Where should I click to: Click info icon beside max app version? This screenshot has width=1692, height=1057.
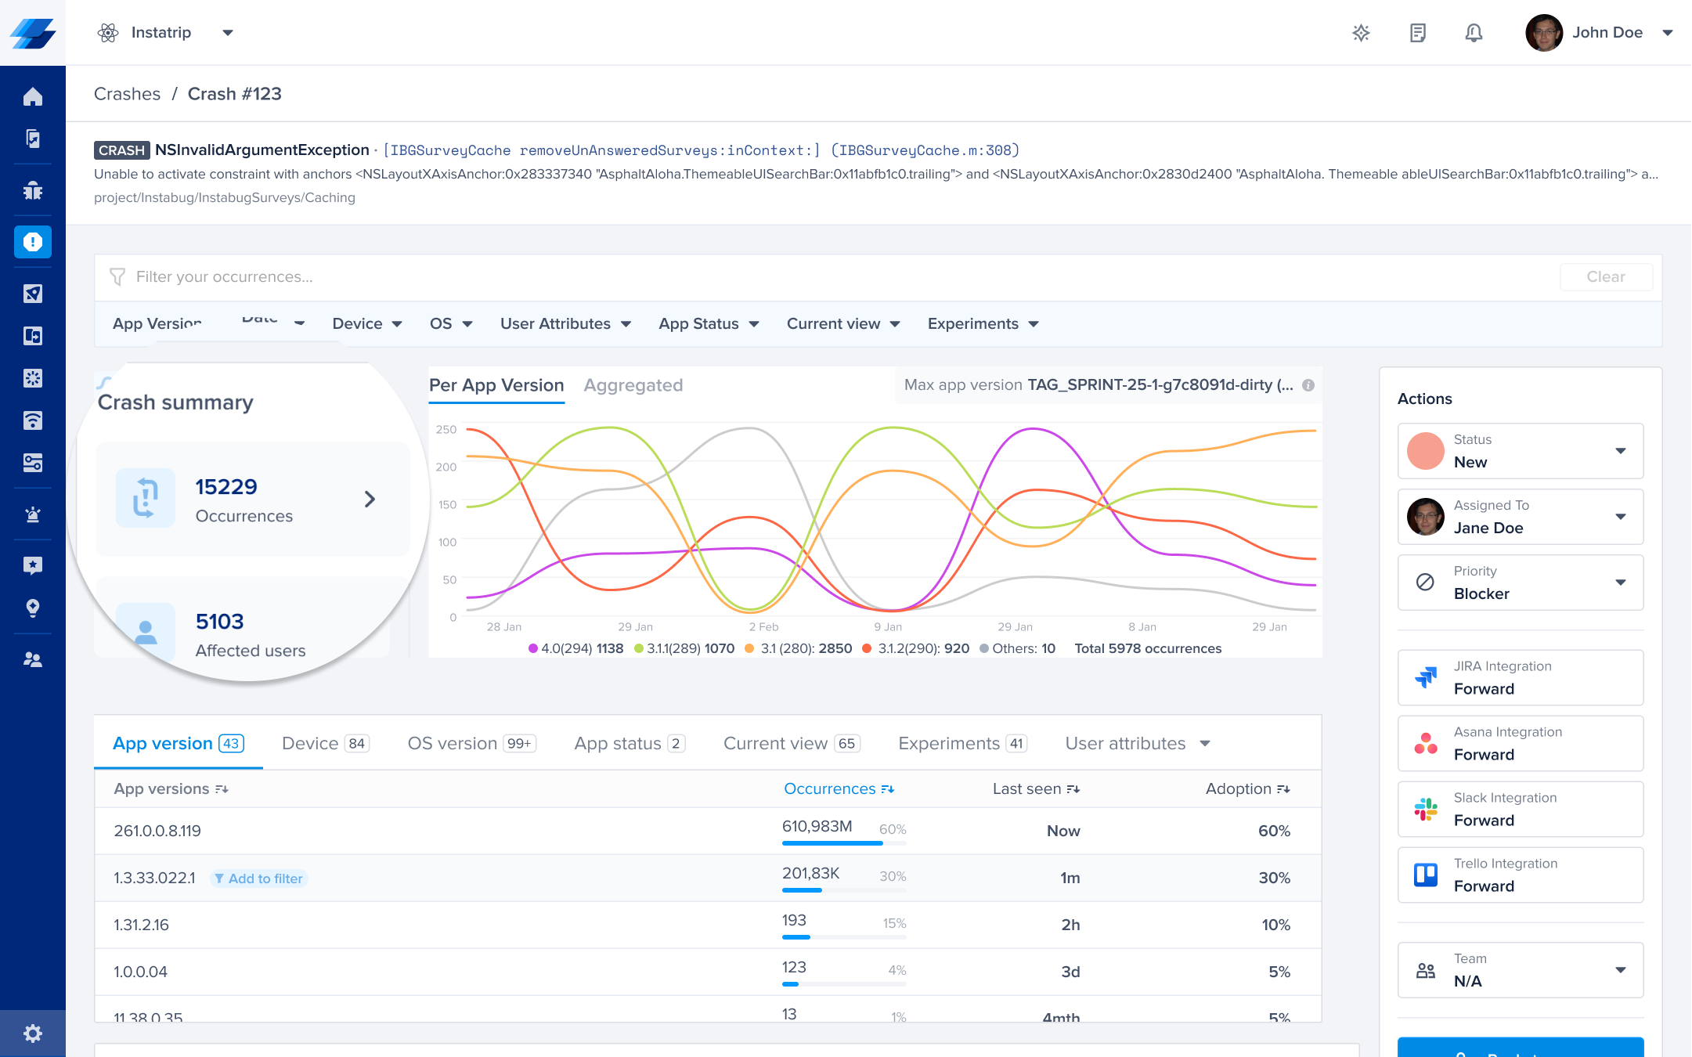(x=1308, y=385)
